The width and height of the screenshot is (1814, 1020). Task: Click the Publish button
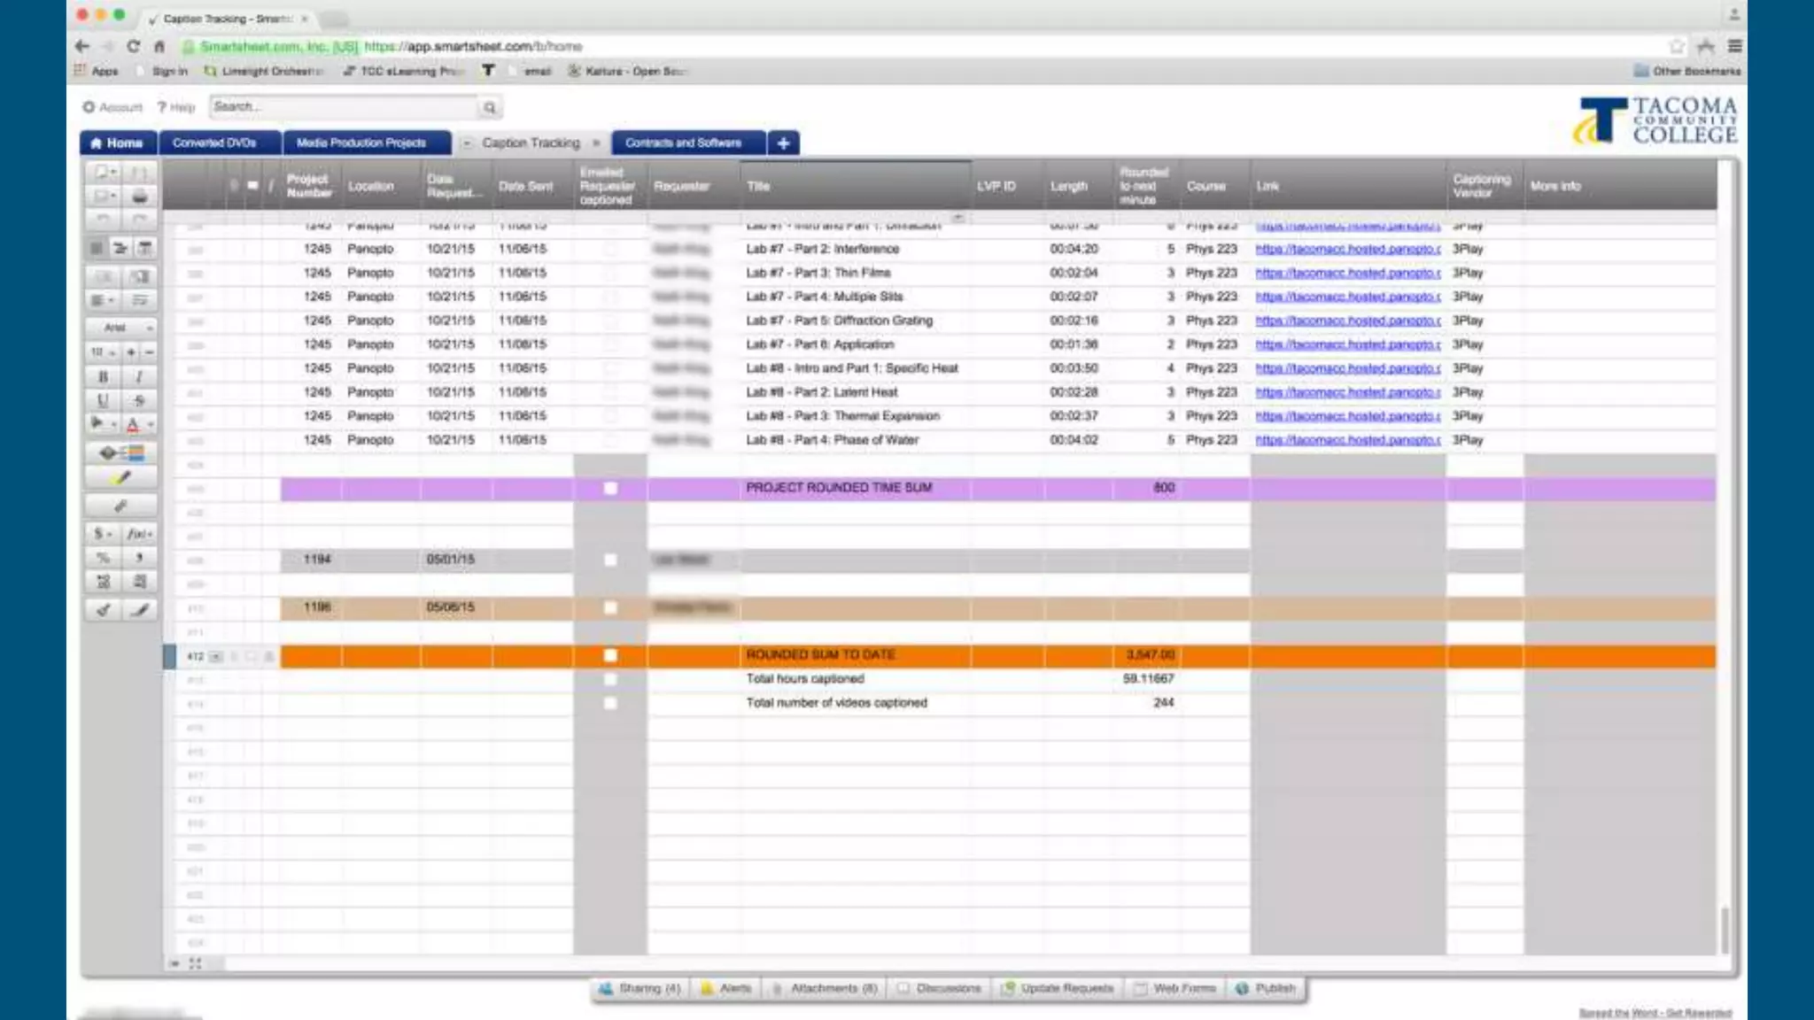(1267, 988)
